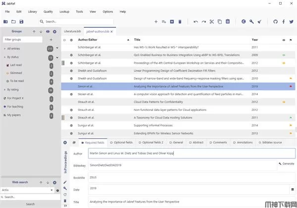Click the Filter groups input field
The height and width of the screenshot is (208, 297).
pyautogui.click(x=23, y=40)
